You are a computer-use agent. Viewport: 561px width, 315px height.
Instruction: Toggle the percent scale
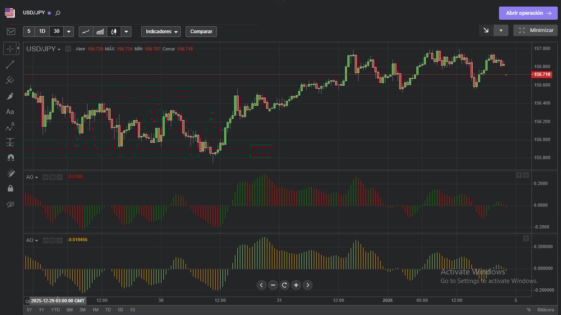click(529, 310)
